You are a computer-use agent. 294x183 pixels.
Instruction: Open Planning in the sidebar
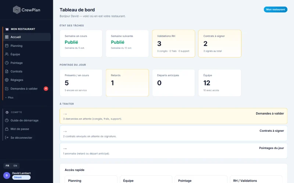click(x=27, y=45)
